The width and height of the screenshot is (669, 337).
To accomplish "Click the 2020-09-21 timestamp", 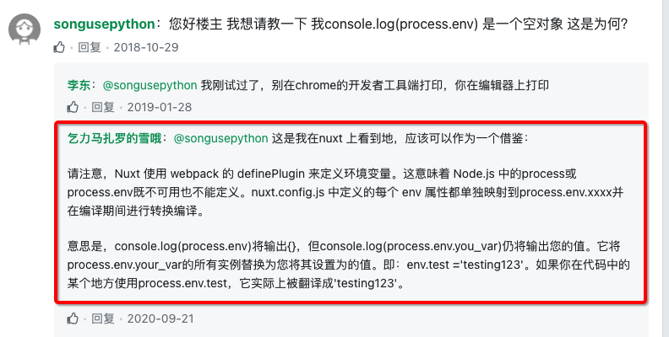I will coord(159,318).
